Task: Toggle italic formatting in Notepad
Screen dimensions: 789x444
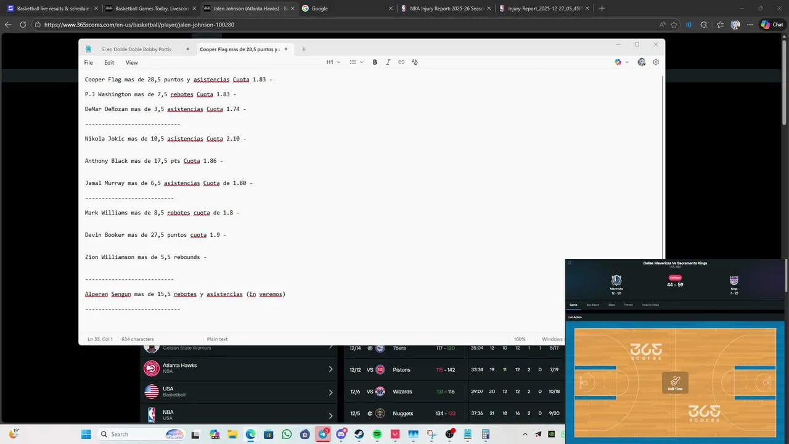Action: [388, 62]
